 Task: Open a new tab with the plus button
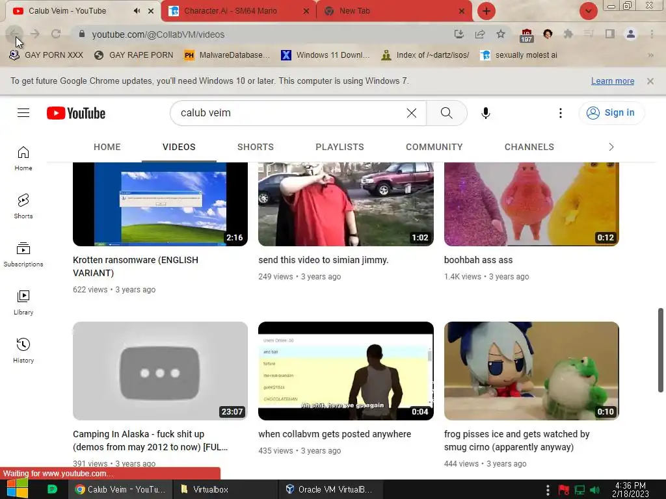pos(486,11)
